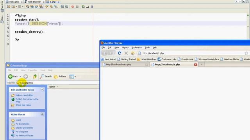
Task: Switch to localhost/index.php Firefox tab
Action: (125, 65)
